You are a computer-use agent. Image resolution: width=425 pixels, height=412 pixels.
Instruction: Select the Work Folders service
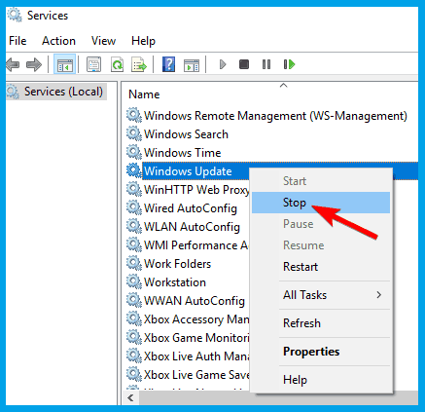point(177,264)
